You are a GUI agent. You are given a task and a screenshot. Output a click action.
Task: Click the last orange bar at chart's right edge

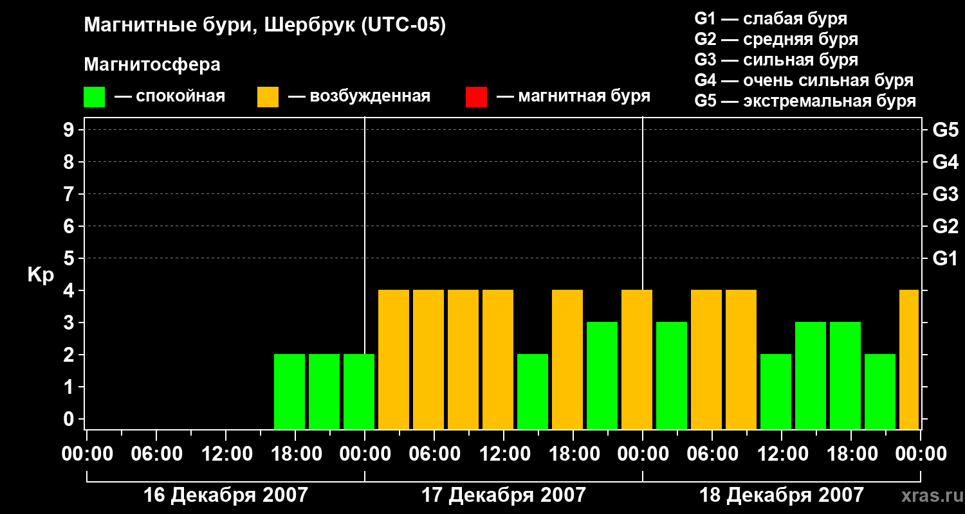coord(909,359)
